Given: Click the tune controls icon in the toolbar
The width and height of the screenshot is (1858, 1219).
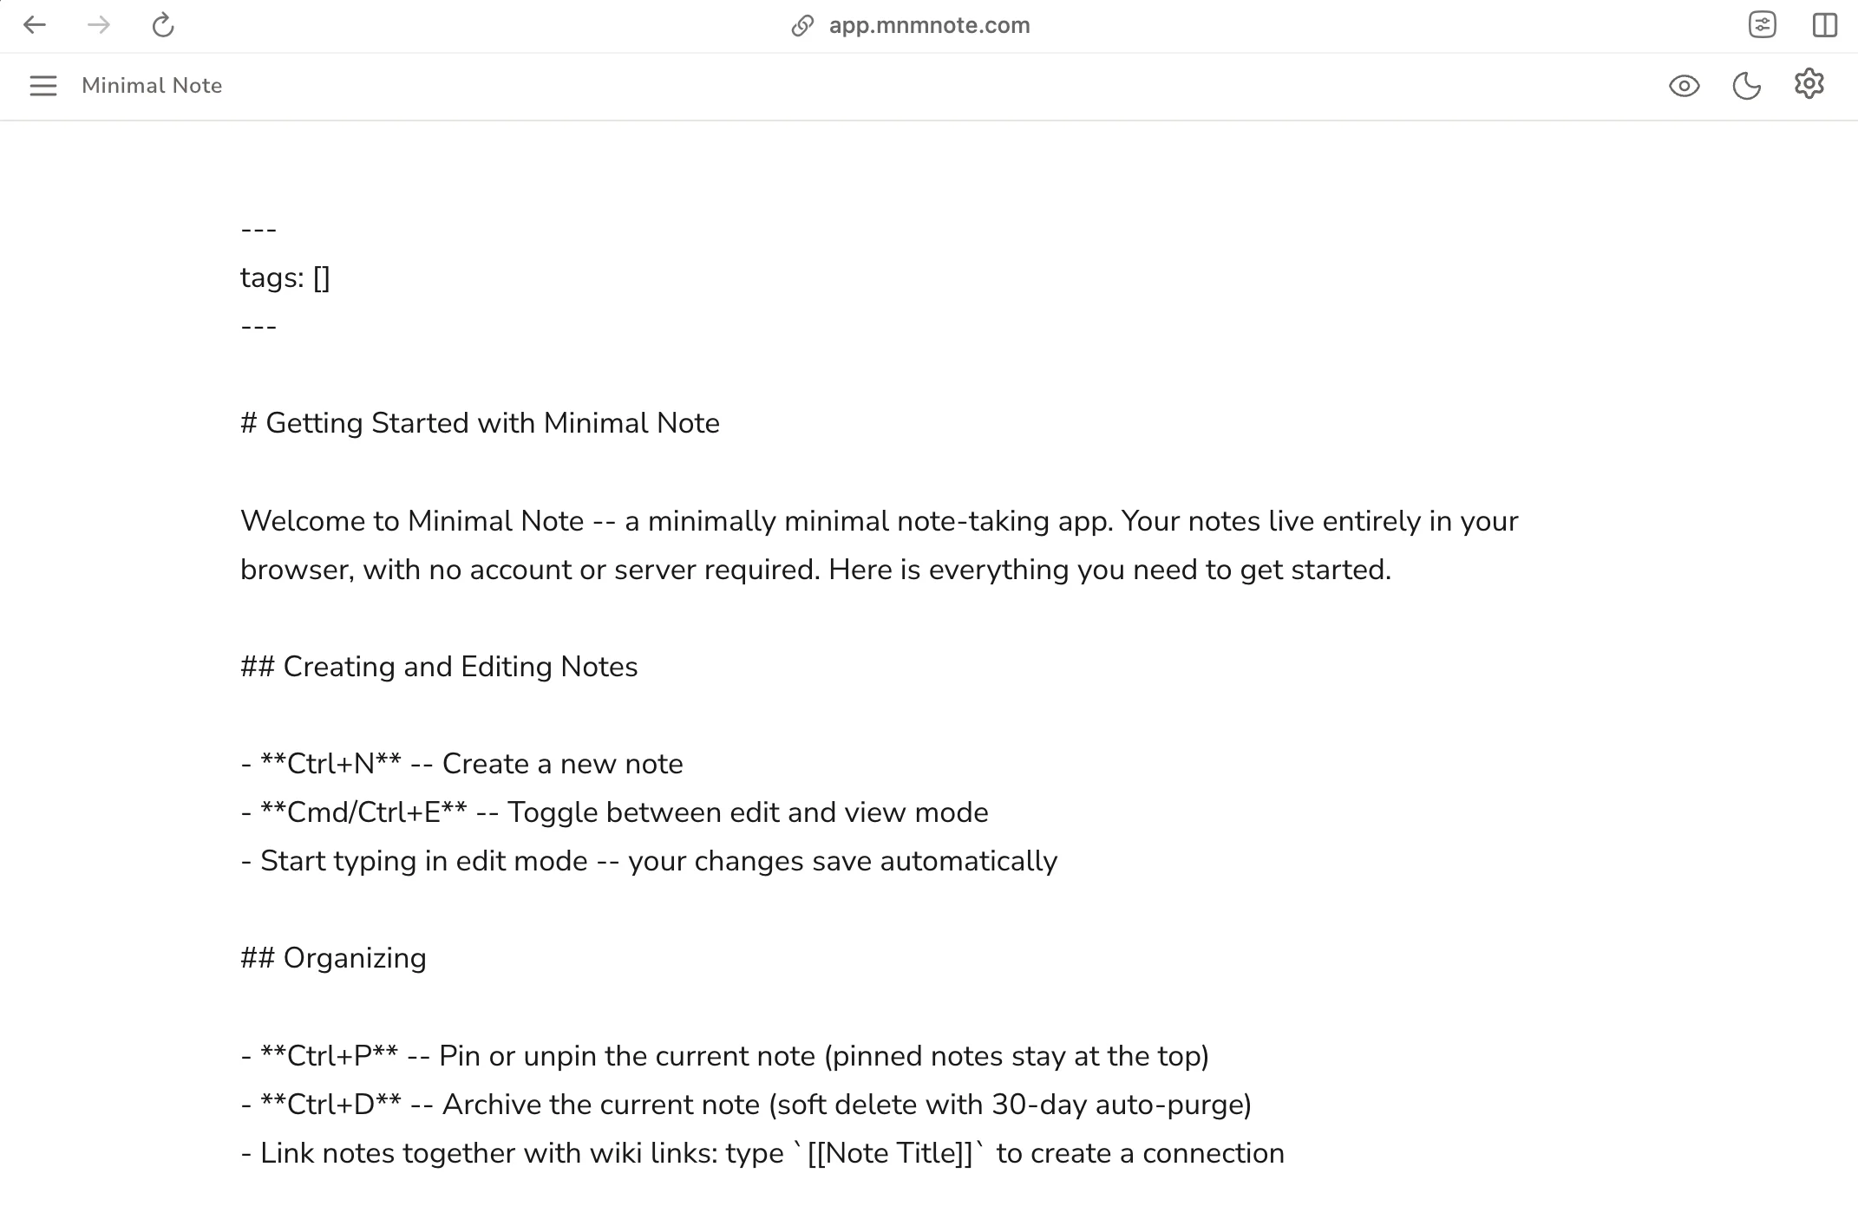Looking at the screenshot, I should pyautogui.click(x=1763, y=25).
